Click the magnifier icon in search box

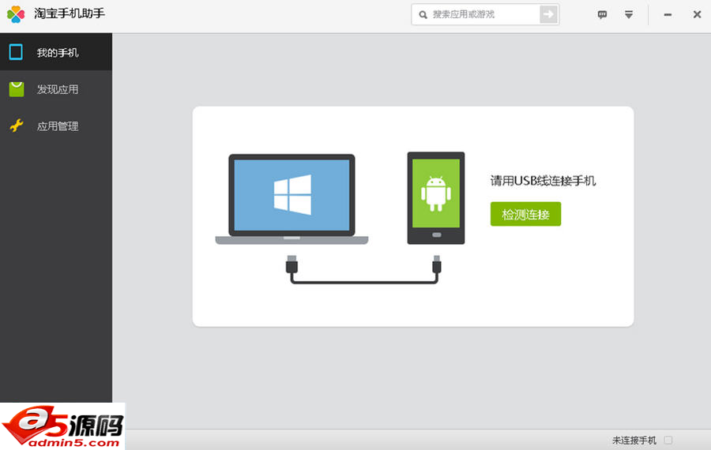point(423,15)
